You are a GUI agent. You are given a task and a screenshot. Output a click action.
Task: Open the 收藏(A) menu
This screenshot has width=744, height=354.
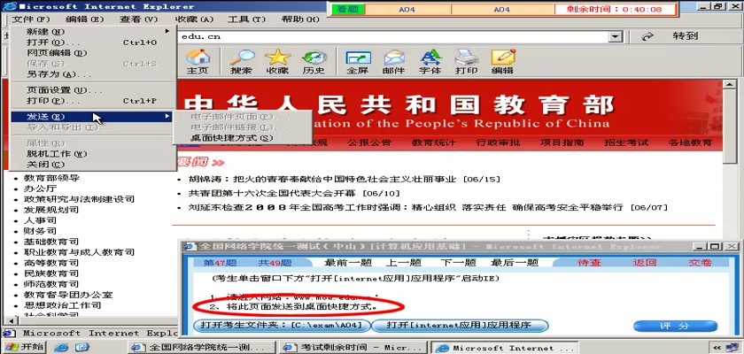pos(194,19)
